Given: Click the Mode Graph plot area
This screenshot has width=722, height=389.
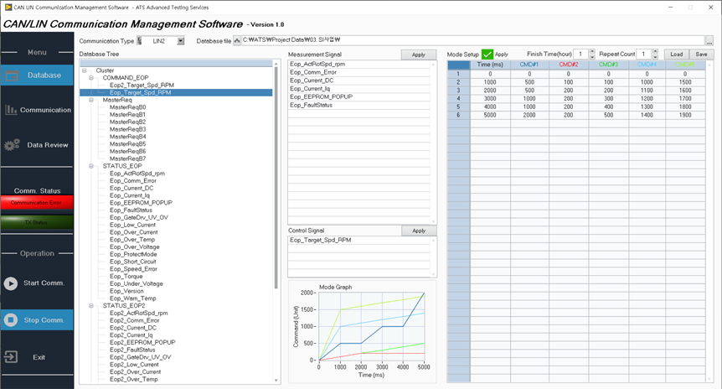Looking at the screenshot, I should tap(371, 326).
